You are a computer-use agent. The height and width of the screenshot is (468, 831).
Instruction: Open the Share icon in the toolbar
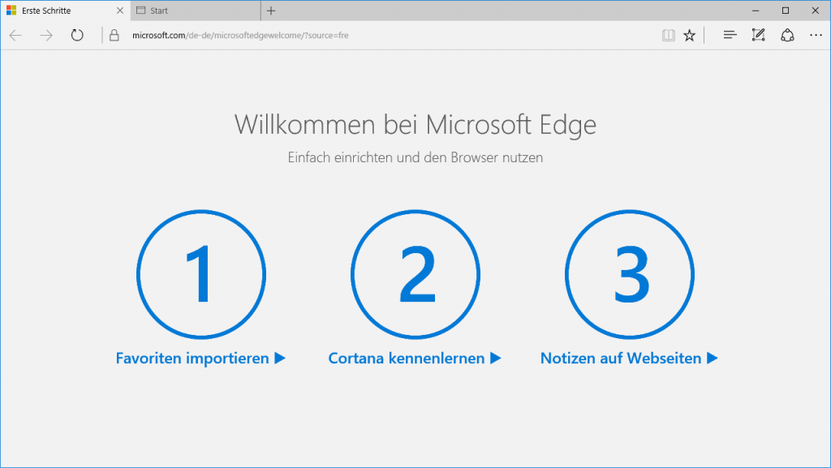click(x=787, y=36)
